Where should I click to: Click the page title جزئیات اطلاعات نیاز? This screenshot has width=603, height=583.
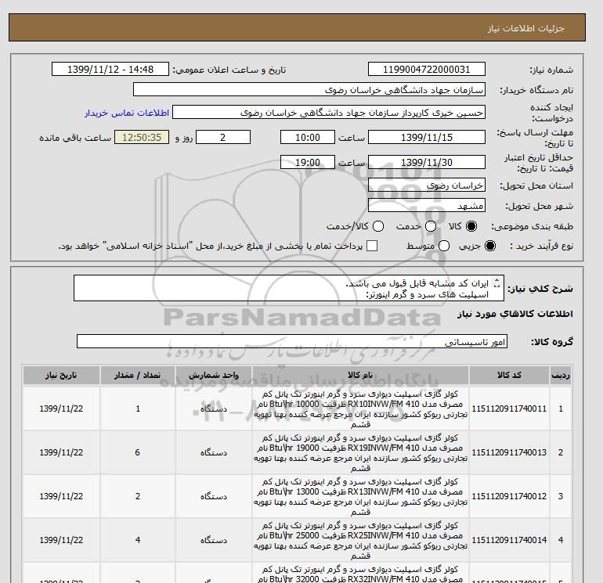tap(525, 28)
